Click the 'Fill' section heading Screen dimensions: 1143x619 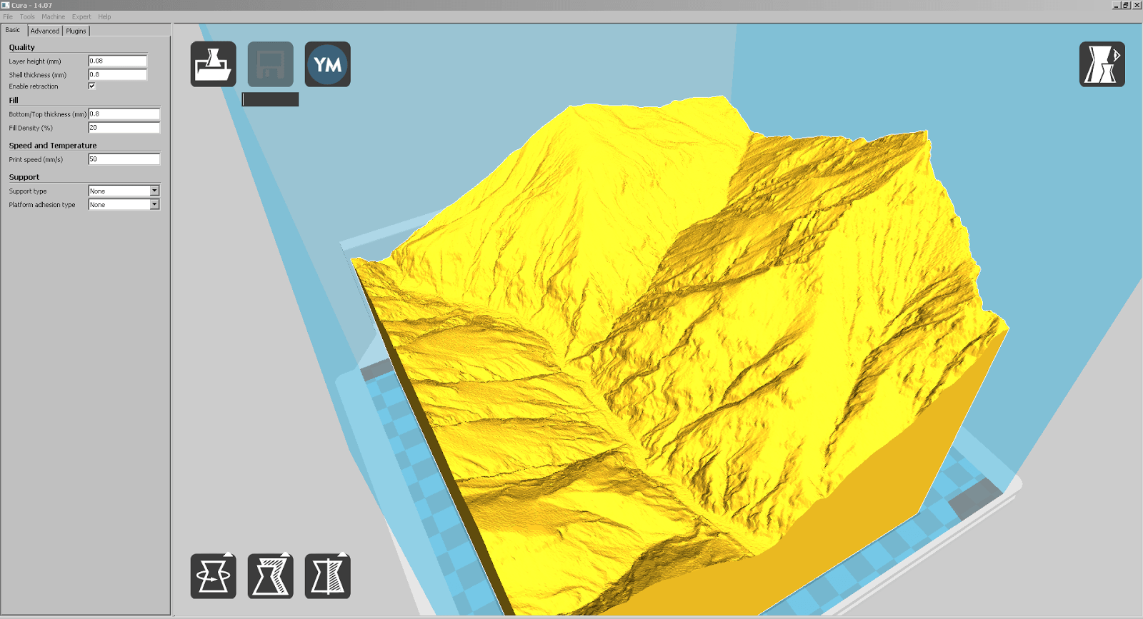[14, 100]
